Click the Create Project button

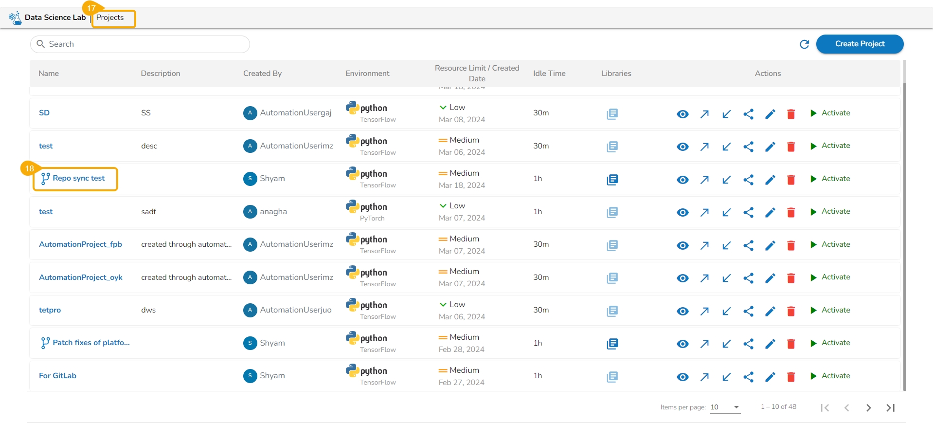click(x=860, y=44)
